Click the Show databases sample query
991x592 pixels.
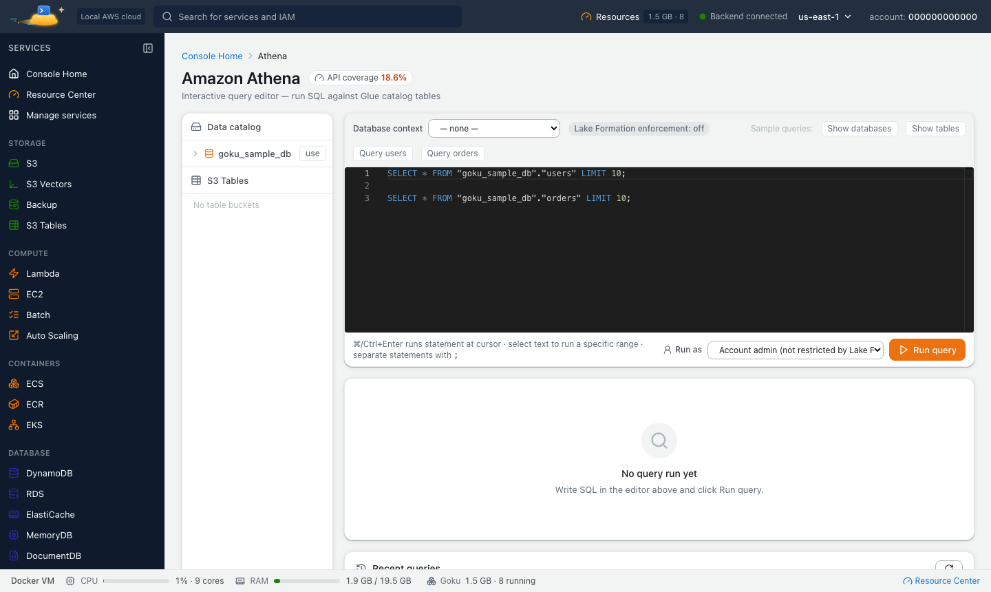859,129
